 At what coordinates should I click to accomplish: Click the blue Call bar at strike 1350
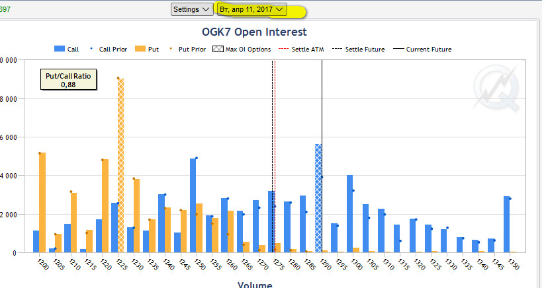pyautogui.click(x=506, y=225)
